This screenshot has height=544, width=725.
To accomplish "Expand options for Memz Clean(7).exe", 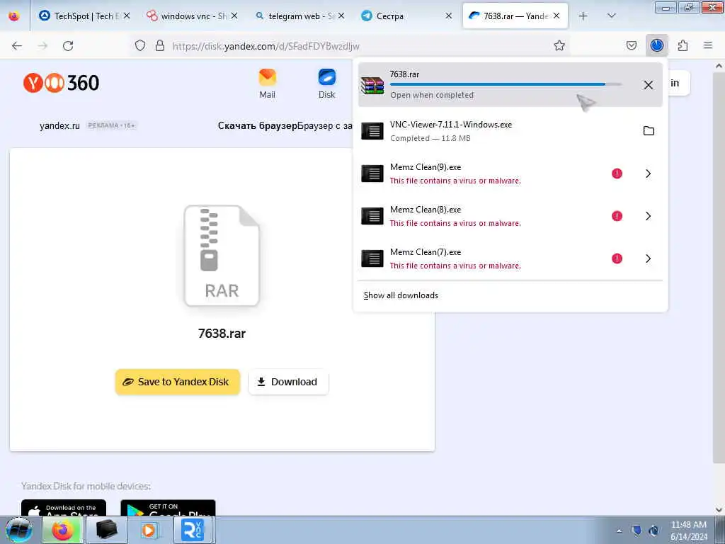I will tap(649, 259).
